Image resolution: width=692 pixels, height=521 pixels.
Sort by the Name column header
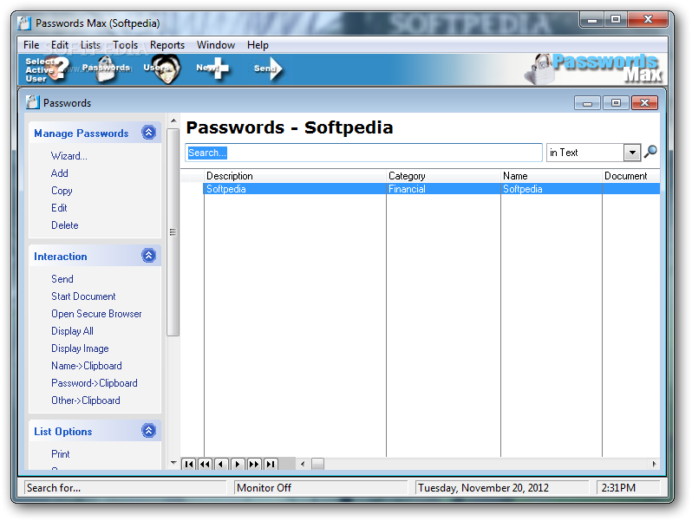tap(552, 176)
